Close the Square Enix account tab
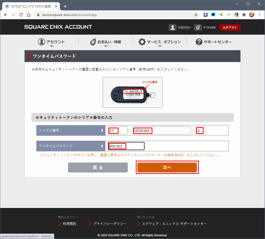265x239 pixels. coord(56,6)
